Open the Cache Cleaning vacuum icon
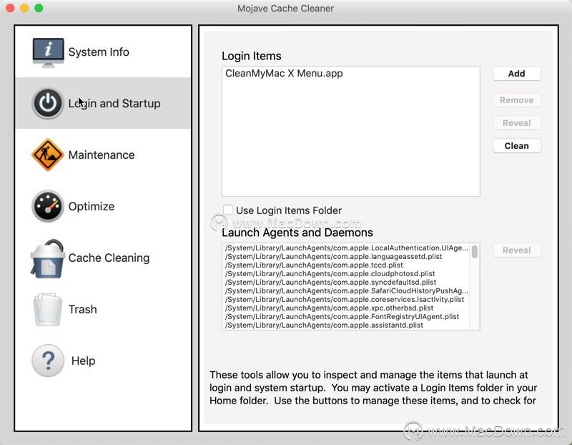The width and height of the screenshot is (572, 445). 47,258
